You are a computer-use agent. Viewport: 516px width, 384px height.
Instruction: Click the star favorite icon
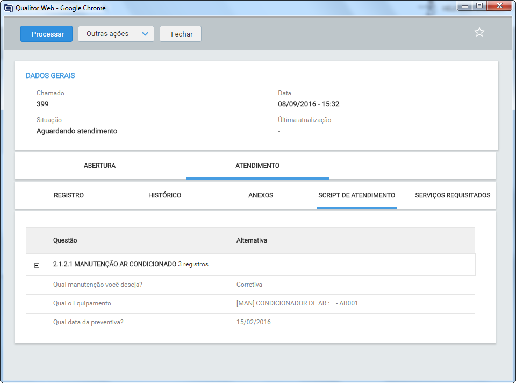tap(479, 32)
